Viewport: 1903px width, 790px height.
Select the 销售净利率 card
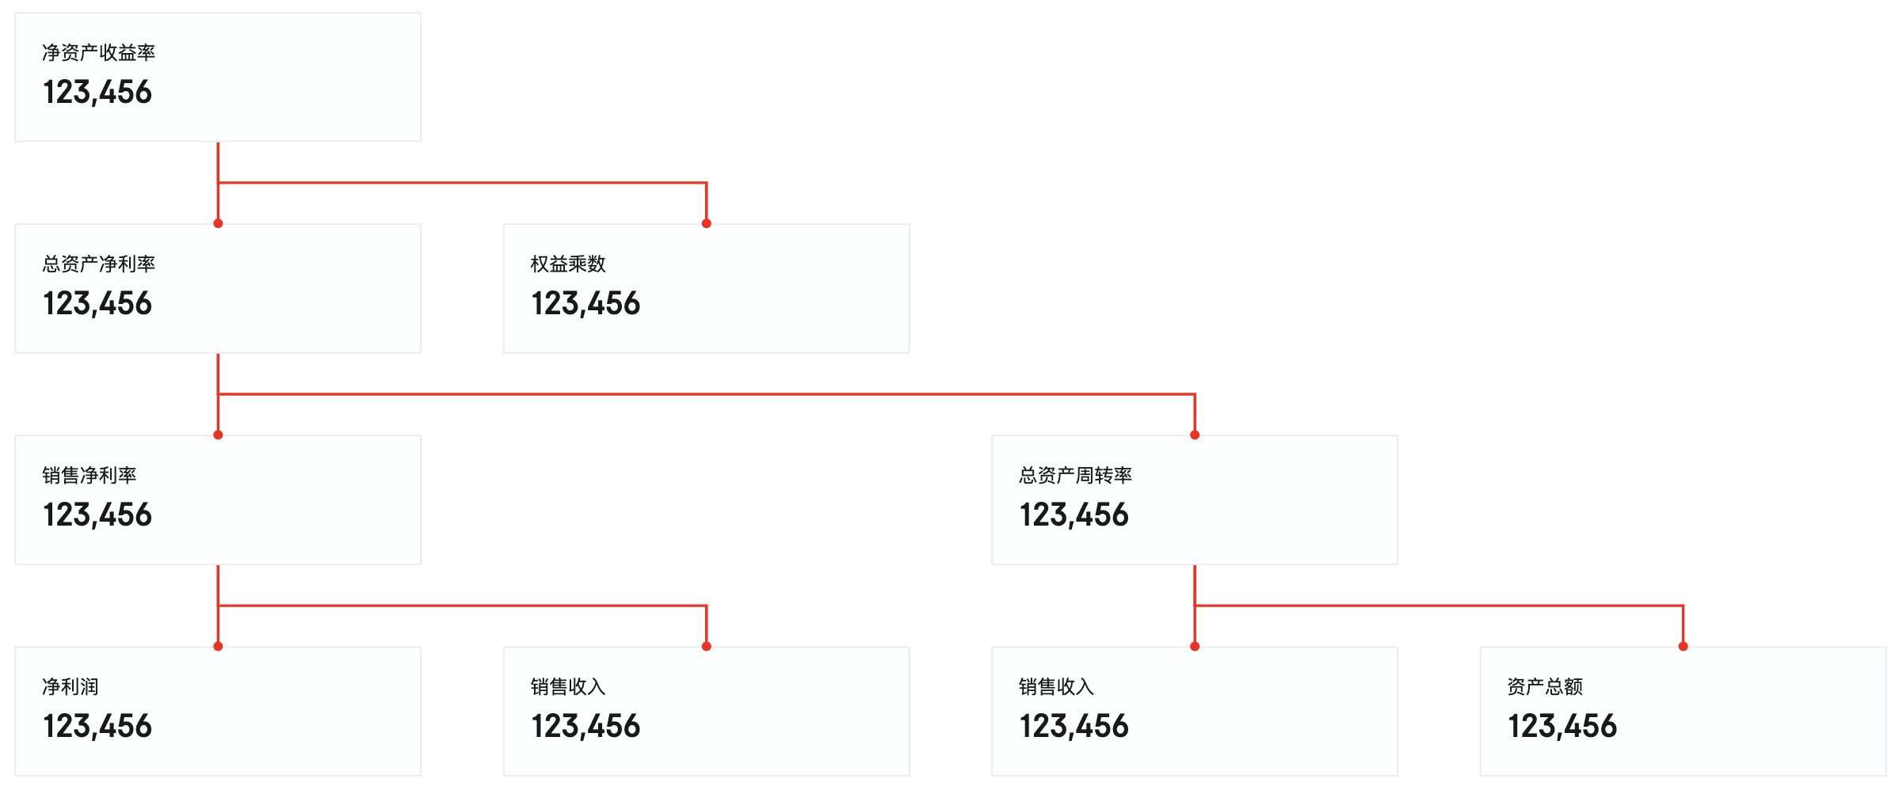218,499
